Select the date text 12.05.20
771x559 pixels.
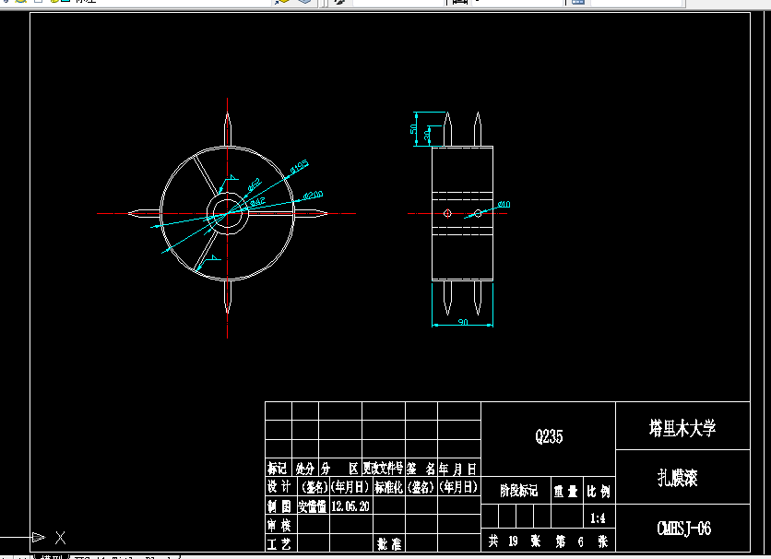coord(350,506)
